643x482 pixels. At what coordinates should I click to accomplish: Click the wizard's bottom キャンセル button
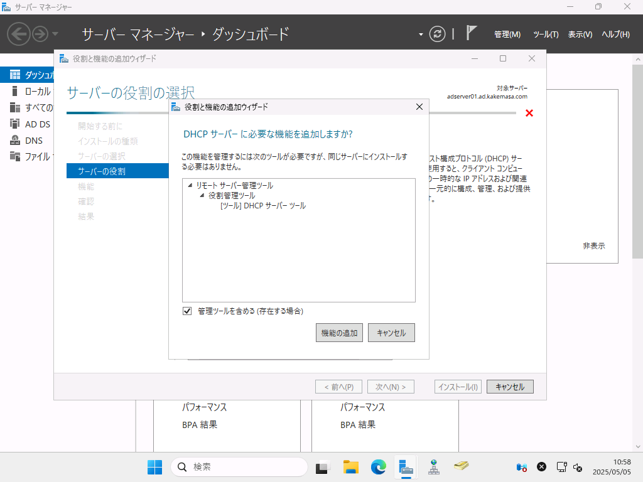(510, 387)
